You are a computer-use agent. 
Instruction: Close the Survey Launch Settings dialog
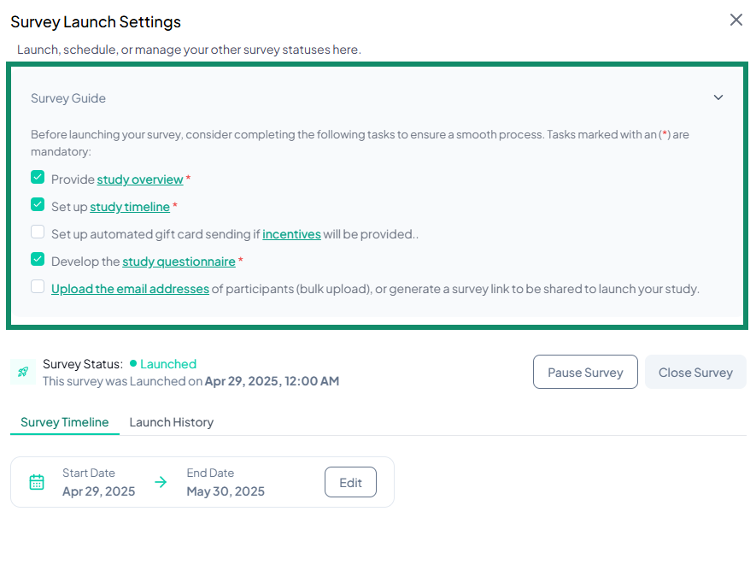point(735,19)
